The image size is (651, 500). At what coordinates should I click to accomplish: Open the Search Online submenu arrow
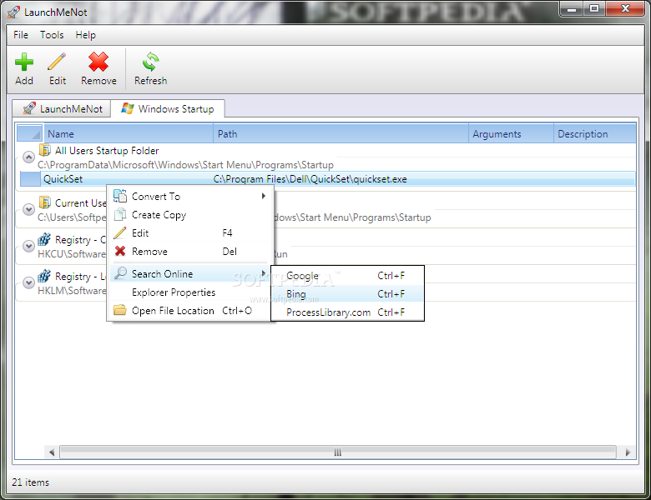coord(263,273)
